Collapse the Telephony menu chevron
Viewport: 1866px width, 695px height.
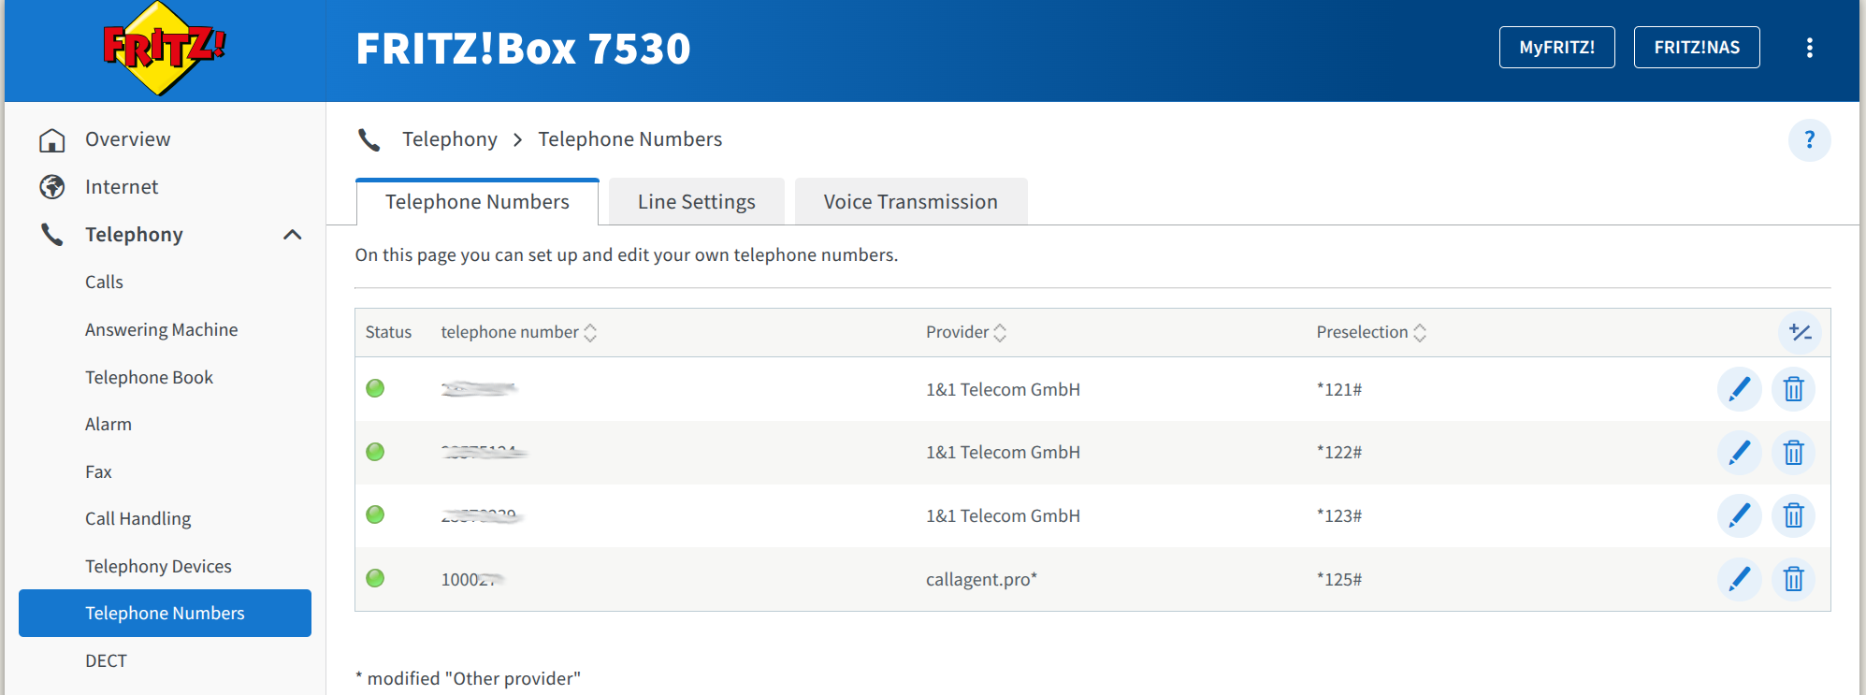pyautogui.click(x=293, y=235)
